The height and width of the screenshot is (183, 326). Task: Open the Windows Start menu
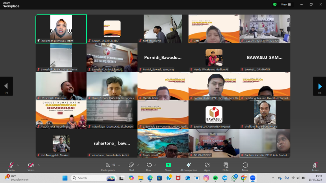(65, 178)
